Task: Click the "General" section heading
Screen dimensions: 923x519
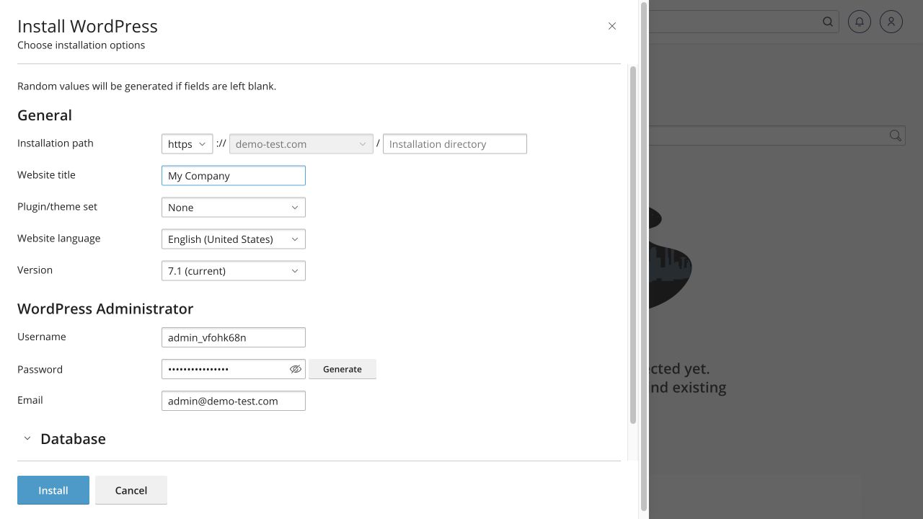Action: click(45, 115)
